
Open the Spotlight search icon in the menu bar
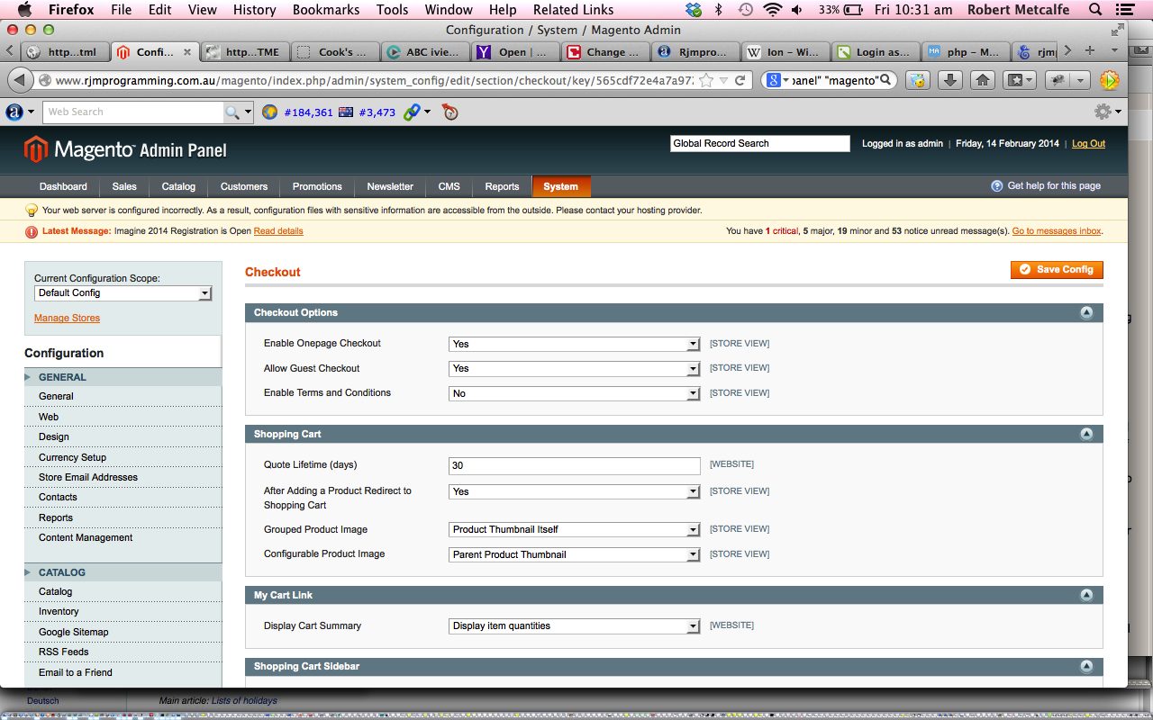pos(1095,10)
